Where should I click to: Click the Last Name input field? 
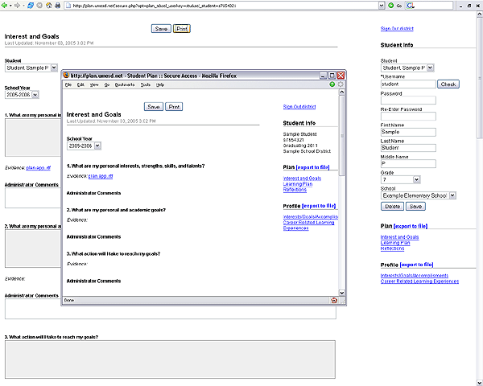(x=408, y=148)
